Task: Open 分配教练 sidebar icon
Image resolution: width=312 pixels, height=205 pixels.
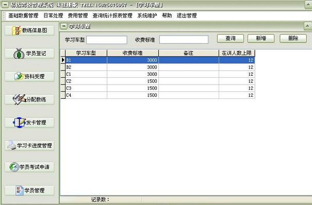Action: click(x=19, y=99)
